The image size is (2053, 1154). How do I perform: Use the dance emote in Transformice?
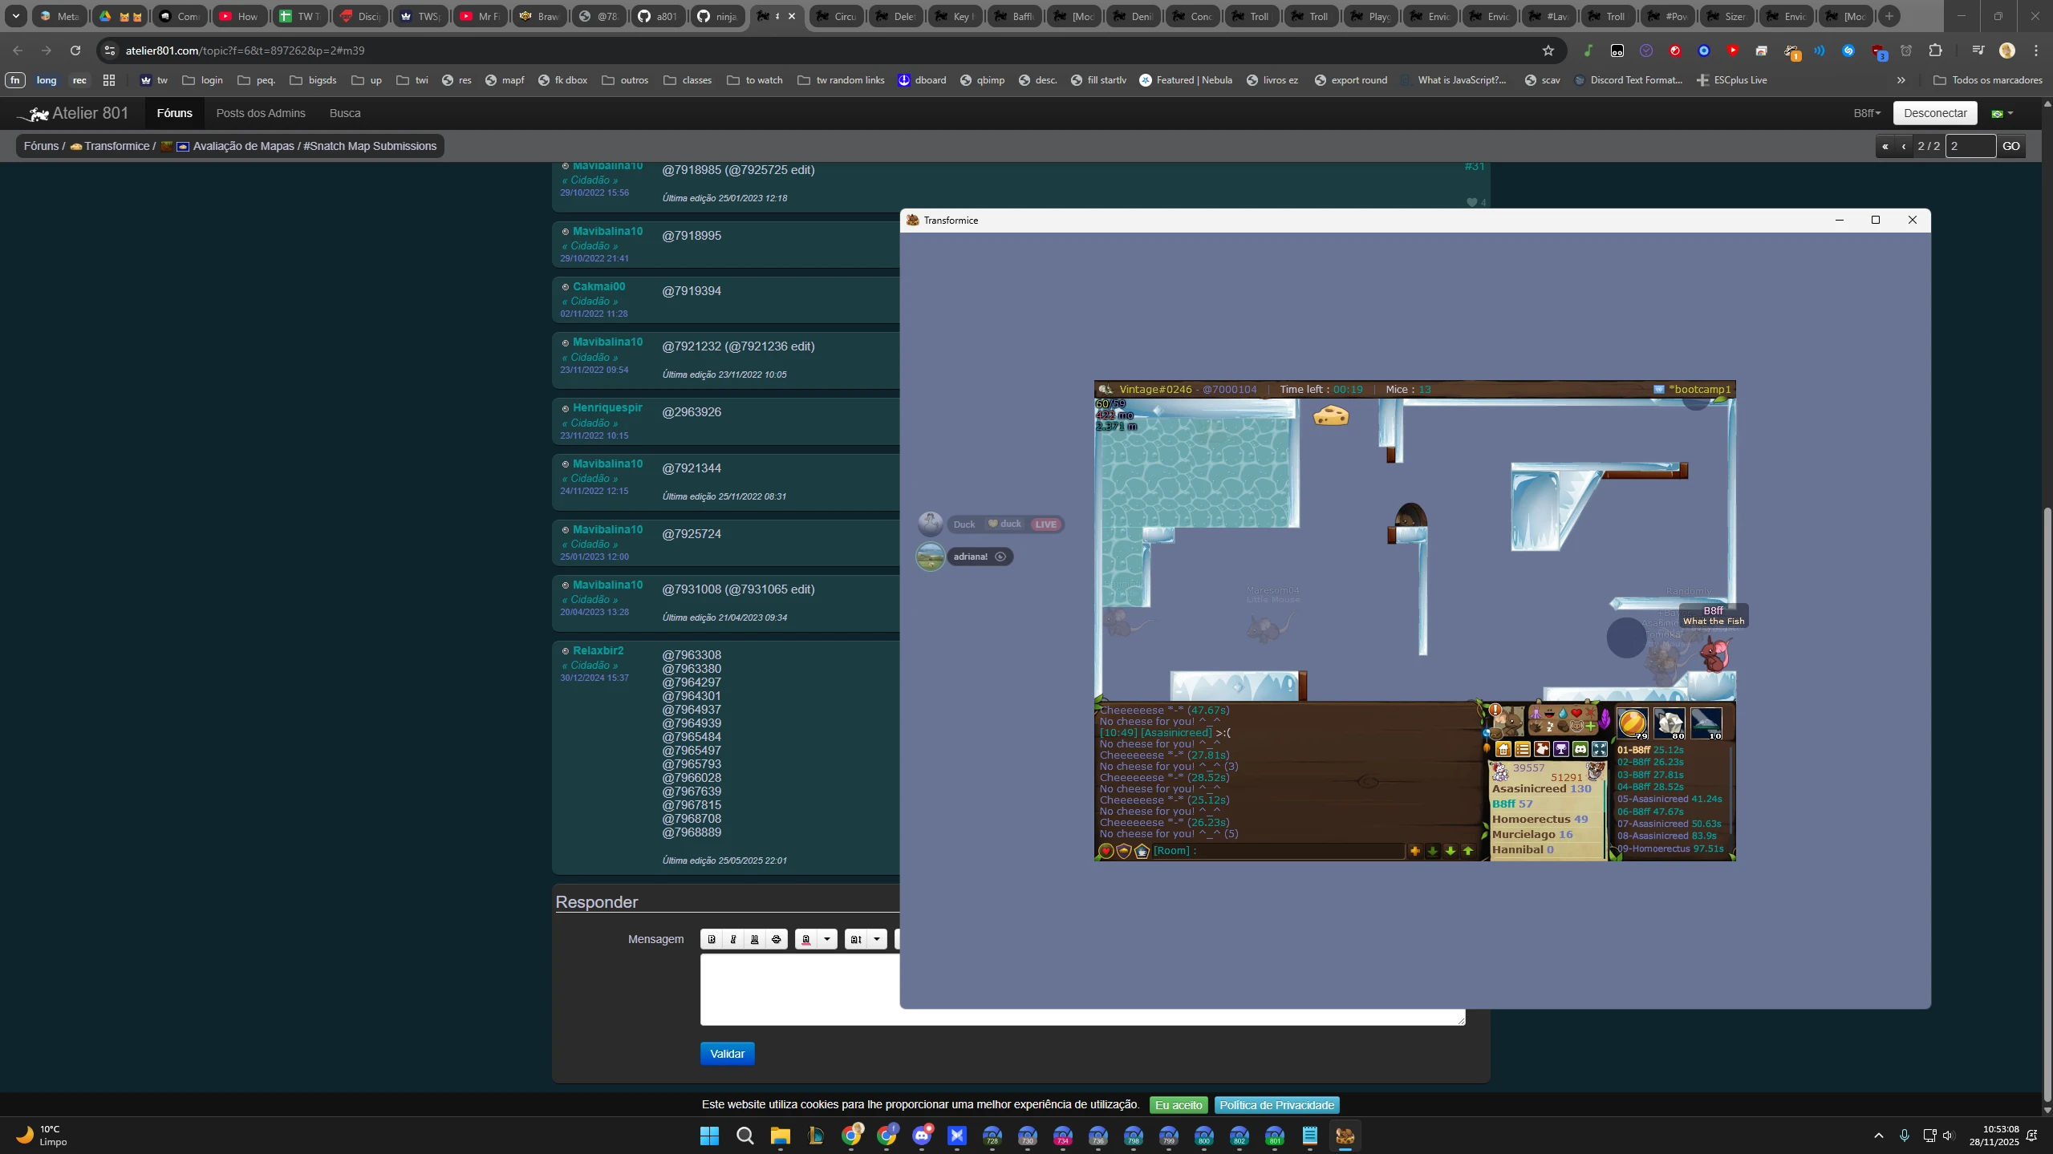[x=1536, y=713]
